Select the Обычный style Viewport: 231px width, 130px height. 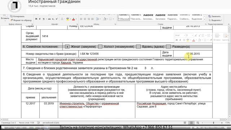point(124,17)
